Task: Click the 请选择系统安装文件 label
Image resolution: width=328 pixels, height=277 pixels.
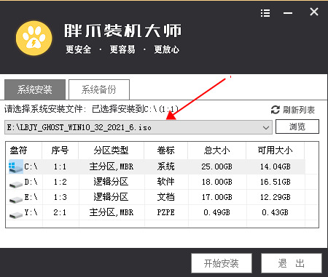Action: coord(45,109)
